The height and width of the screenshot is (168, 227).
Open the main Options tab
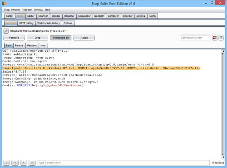coord(141,16)
